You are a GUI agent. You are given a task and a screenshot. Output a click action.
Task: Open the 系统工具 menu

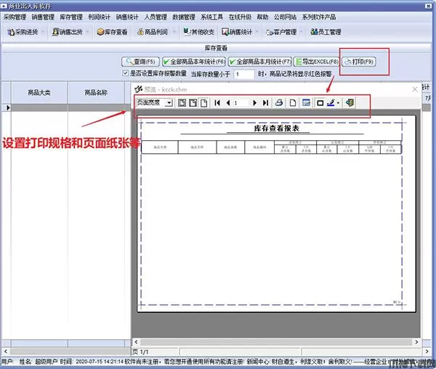(x=212, y=17)
